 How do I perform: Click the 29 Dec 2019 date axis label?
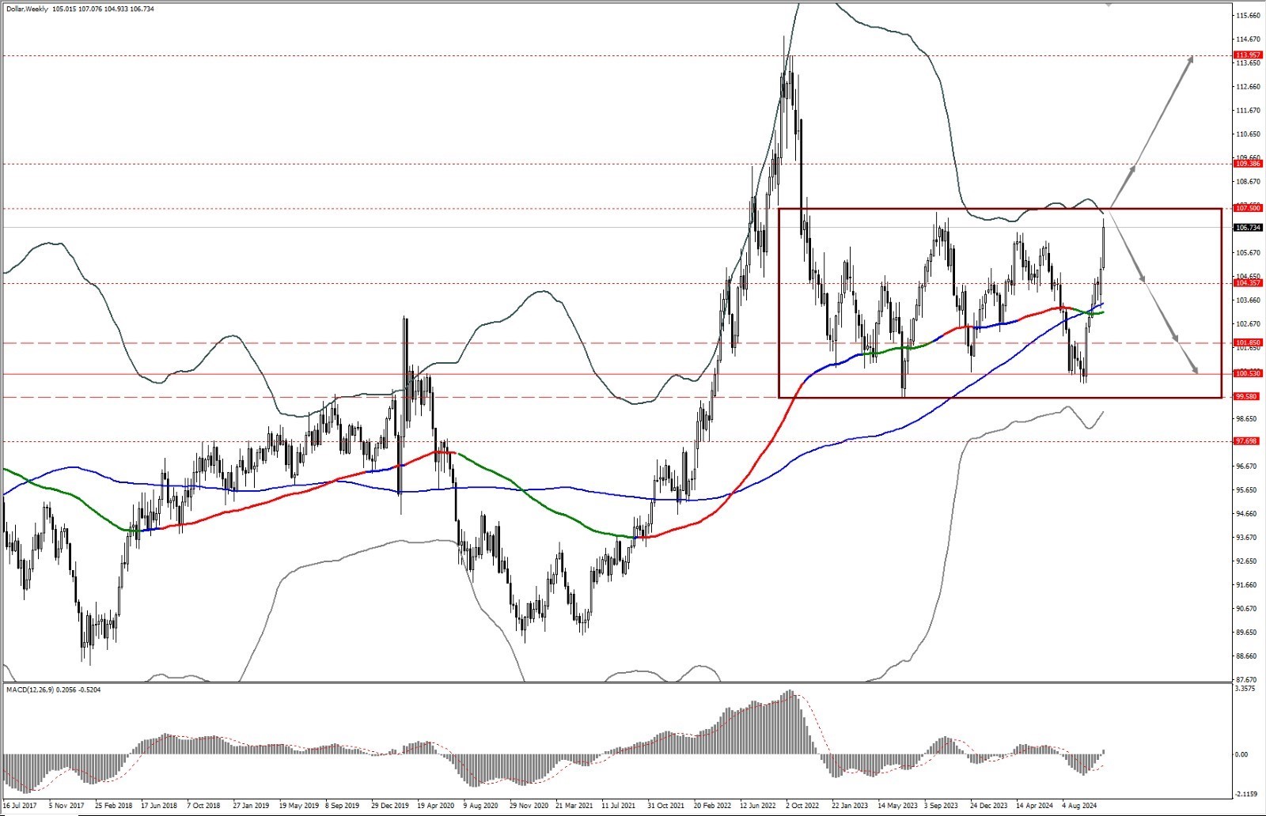click(x=389, y=806)
